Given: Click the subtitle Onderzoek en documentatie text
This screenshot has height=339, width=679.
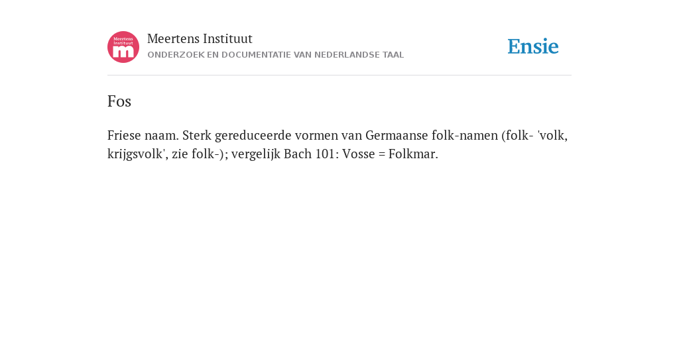Looking at the screenshot, I should 275,55.
